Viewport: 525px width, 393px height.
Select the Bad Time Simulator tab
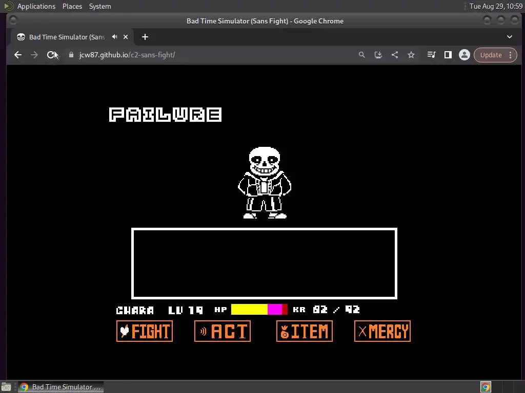[67, 37]
